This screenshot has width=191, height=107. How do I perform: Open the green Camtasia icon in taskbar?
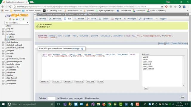121,104
